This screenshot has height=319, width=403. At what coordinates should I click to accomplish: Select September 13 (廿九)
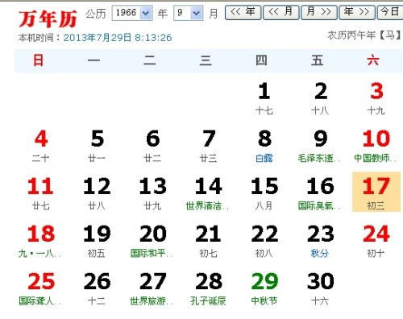pos(152,193)
